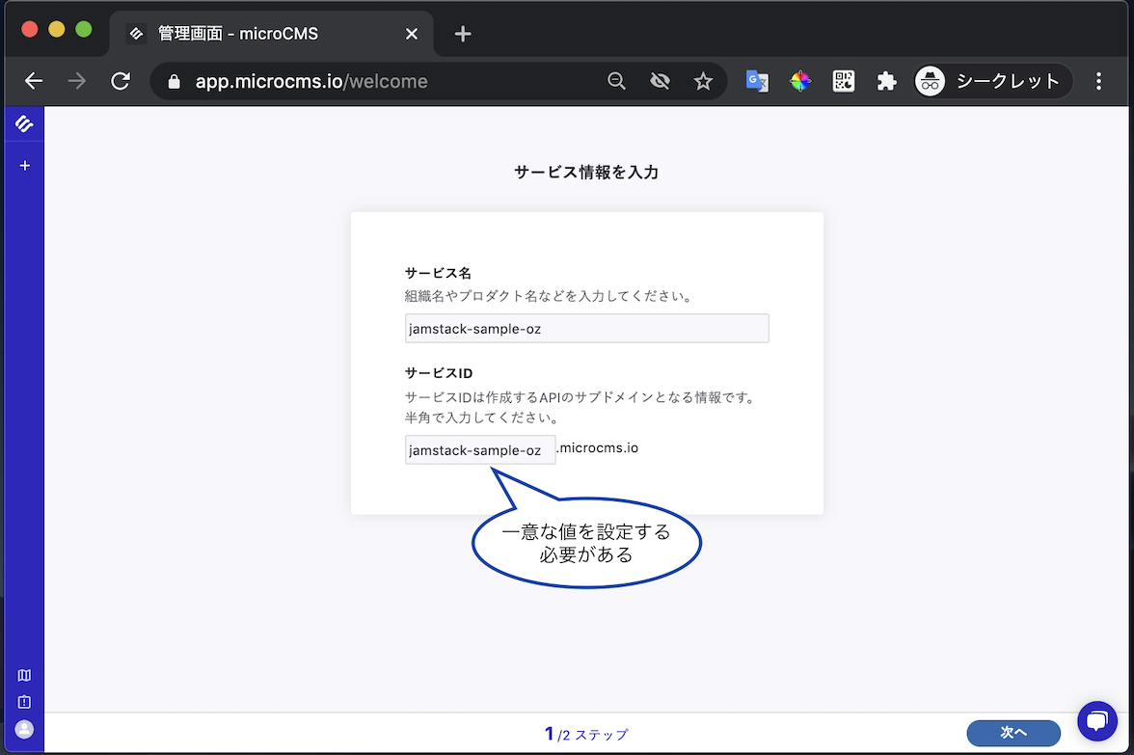Open the QR code extension
Image resolution: width=1134 pixels, height=755 pixels.
tap(843, 81)
